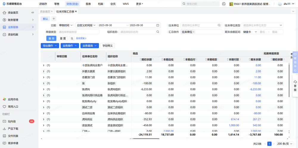Switch to the 资金首页 tab

(x=45, y=11)
